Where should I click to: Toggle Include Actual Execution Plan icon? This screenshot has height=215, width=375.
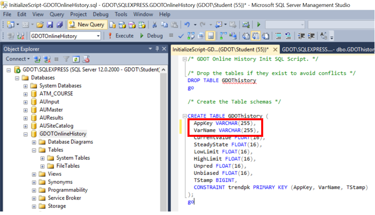(223, 36)
